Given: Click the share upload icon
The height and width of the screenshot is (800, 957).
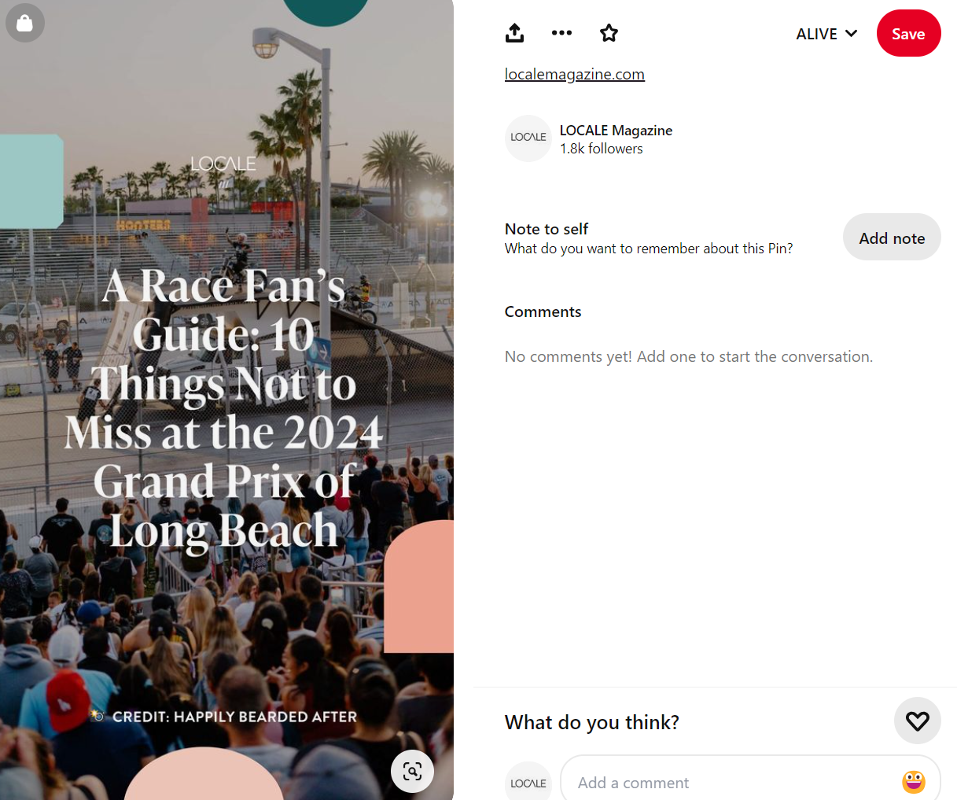Looking at the screenshot, I should click(514, 33).
